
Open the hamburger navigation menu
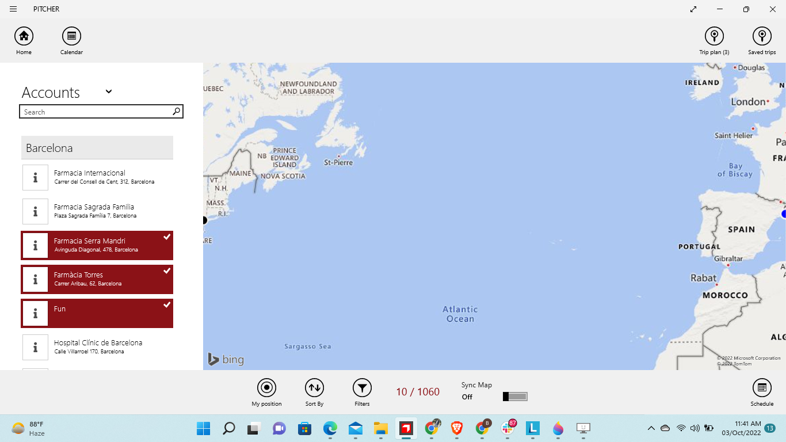tap(13, 9)
